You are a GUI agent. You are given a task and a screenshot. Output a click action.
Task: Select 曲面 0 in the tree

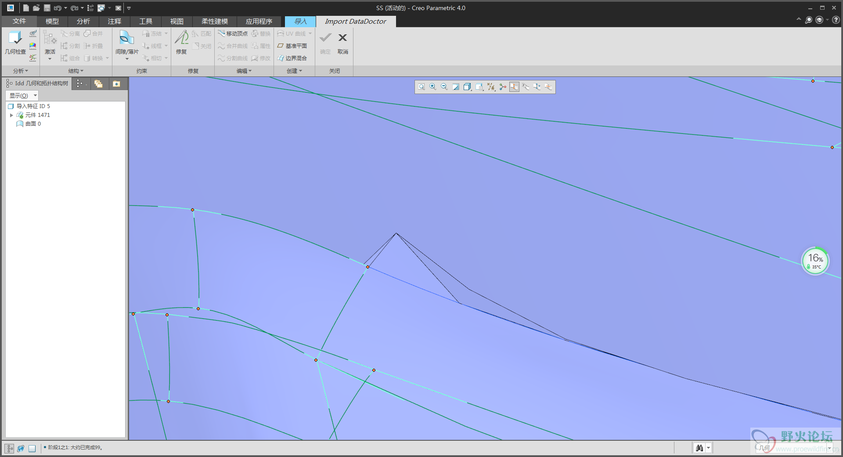[x=33, y=124]
